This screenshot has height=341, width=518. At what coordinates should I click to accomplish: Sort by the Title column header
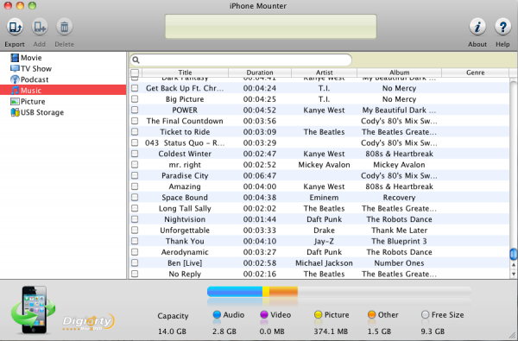(x=185, y=73)
